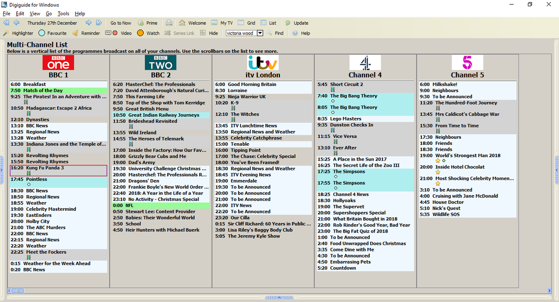Switch to Grid view
The image size is (559, 302).
(x=247, y=23)
